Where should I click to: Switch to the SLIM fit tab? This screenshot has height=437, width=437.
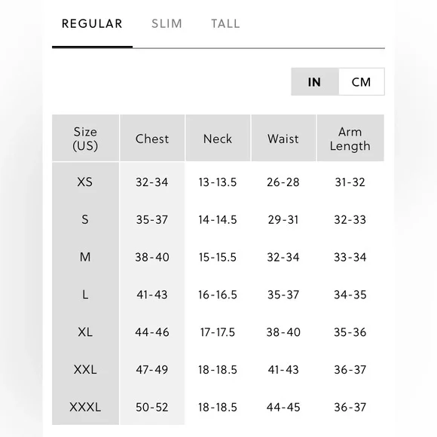point(167,23)
